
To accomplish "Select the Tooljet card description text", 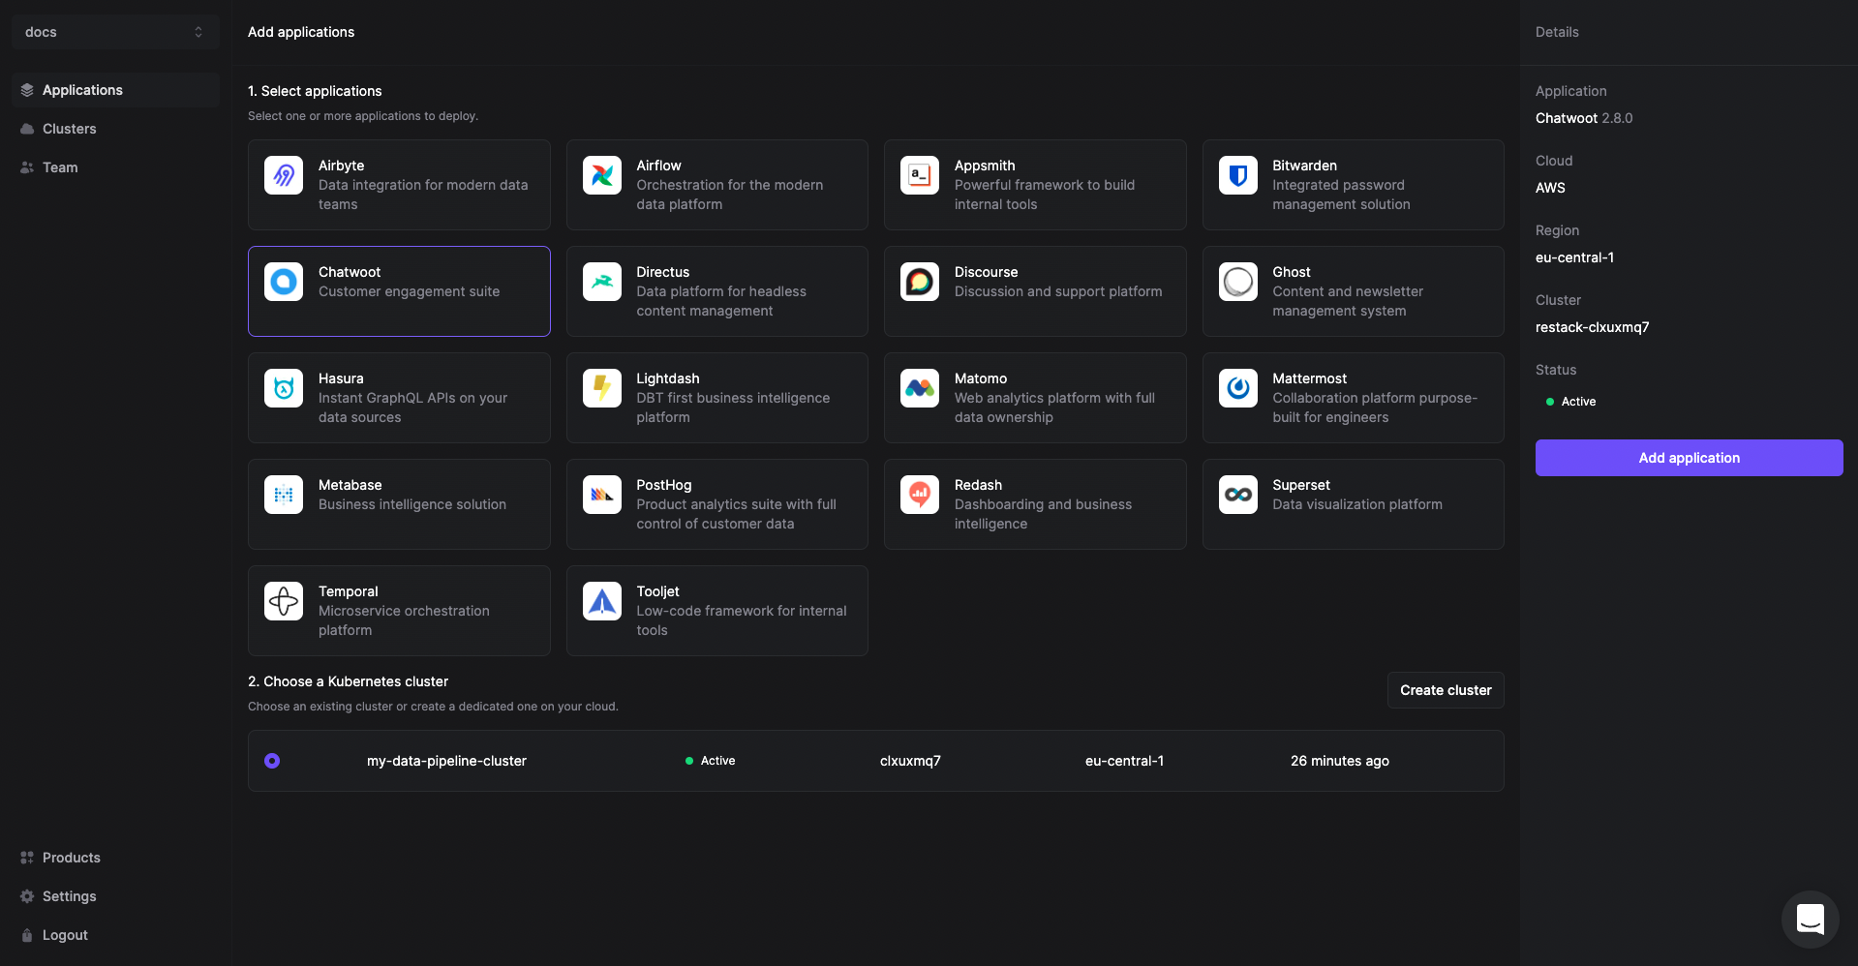I will click(x=742, y=620).
